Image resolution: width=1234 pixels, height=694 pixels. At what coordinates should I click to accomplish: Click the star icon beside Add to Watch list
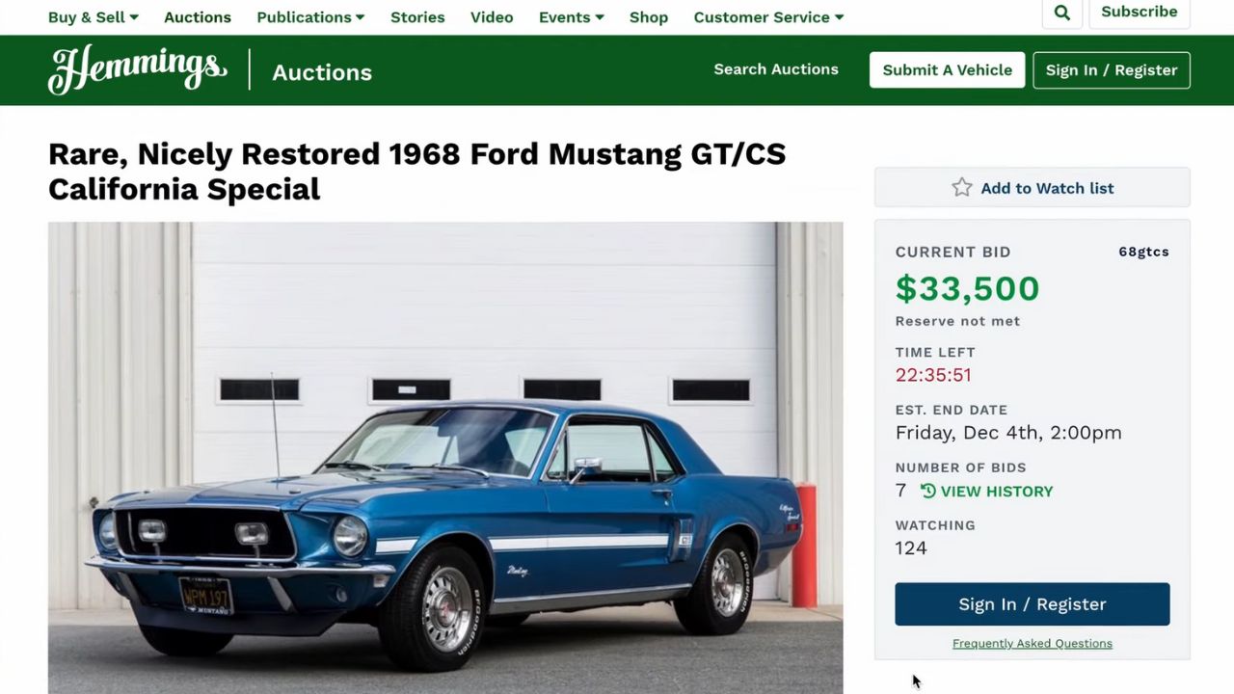(962, 188)
